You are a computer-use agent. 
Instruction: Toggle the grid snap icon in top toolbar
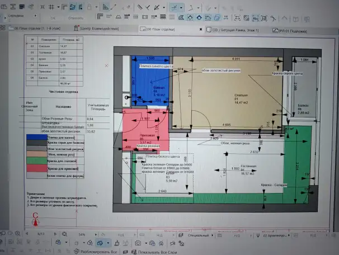51,7
